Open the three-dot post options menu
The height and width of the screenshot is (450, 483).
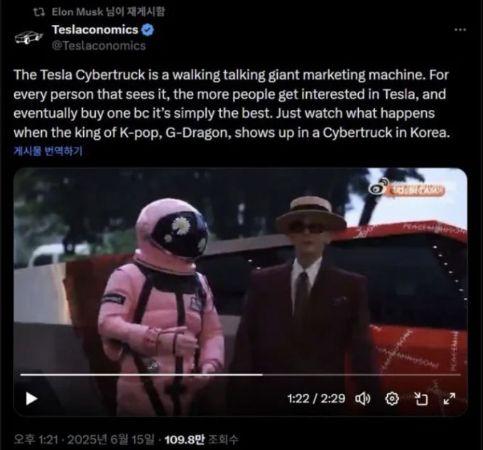(460, 30)
